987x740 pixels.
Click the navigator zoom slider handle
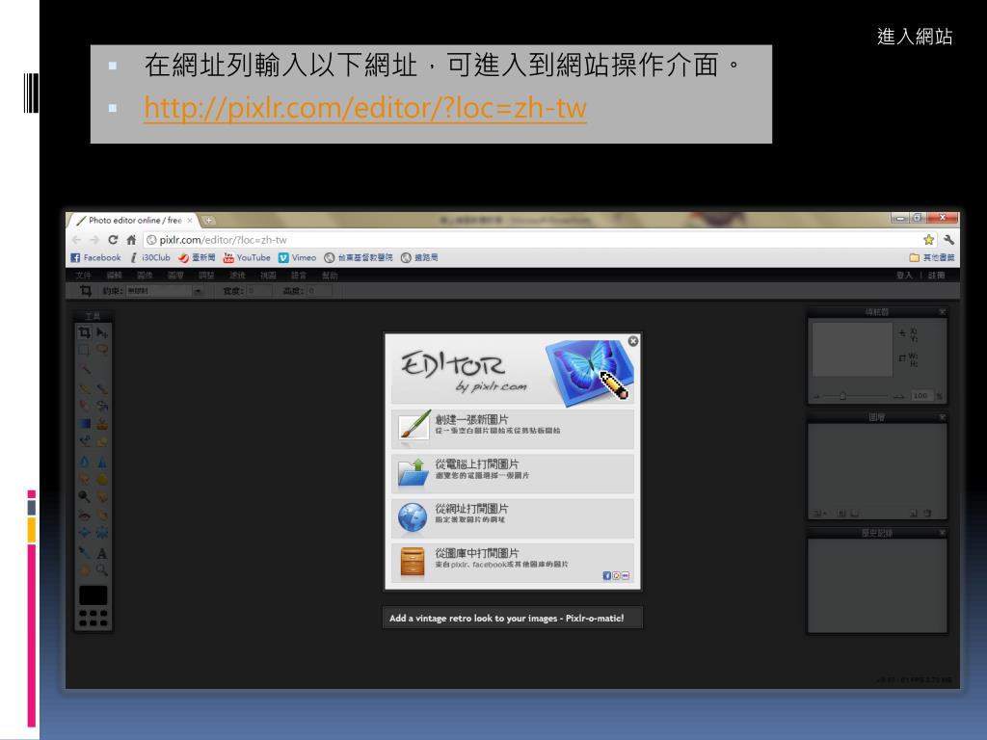point(842,396)
